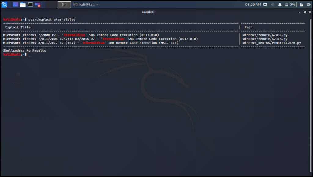Click the terminal prompt cursor line

pyautogui.click(x=29, y=55)
